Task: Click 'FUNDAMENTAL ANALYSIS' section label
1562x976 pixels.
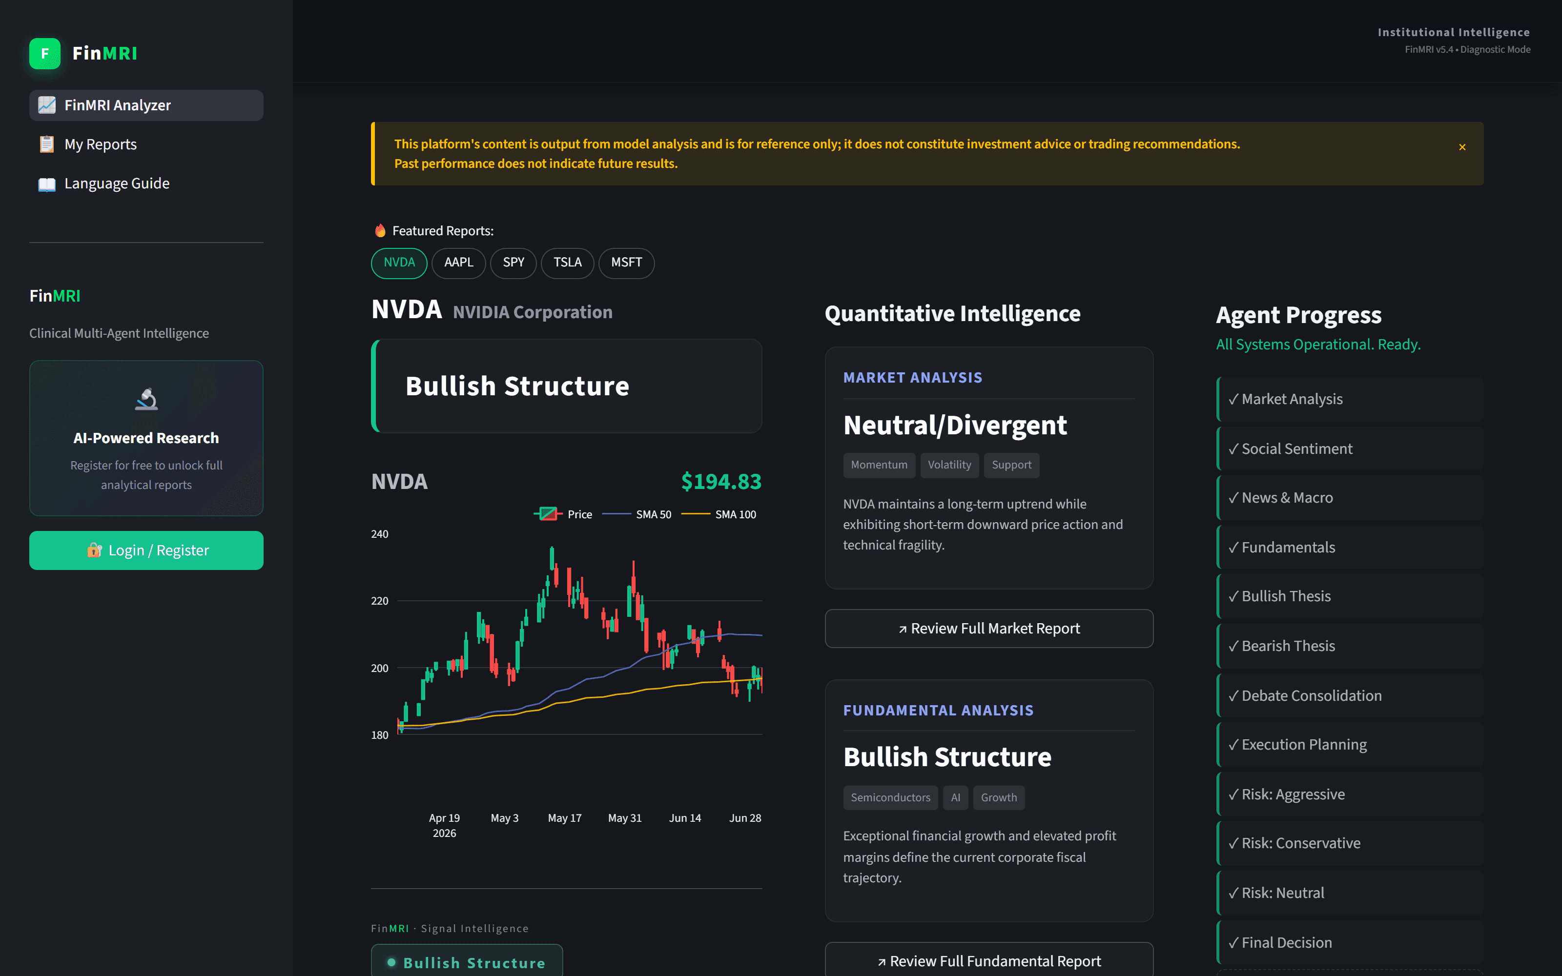Action: pyautogui.click(x=939, y=711)
